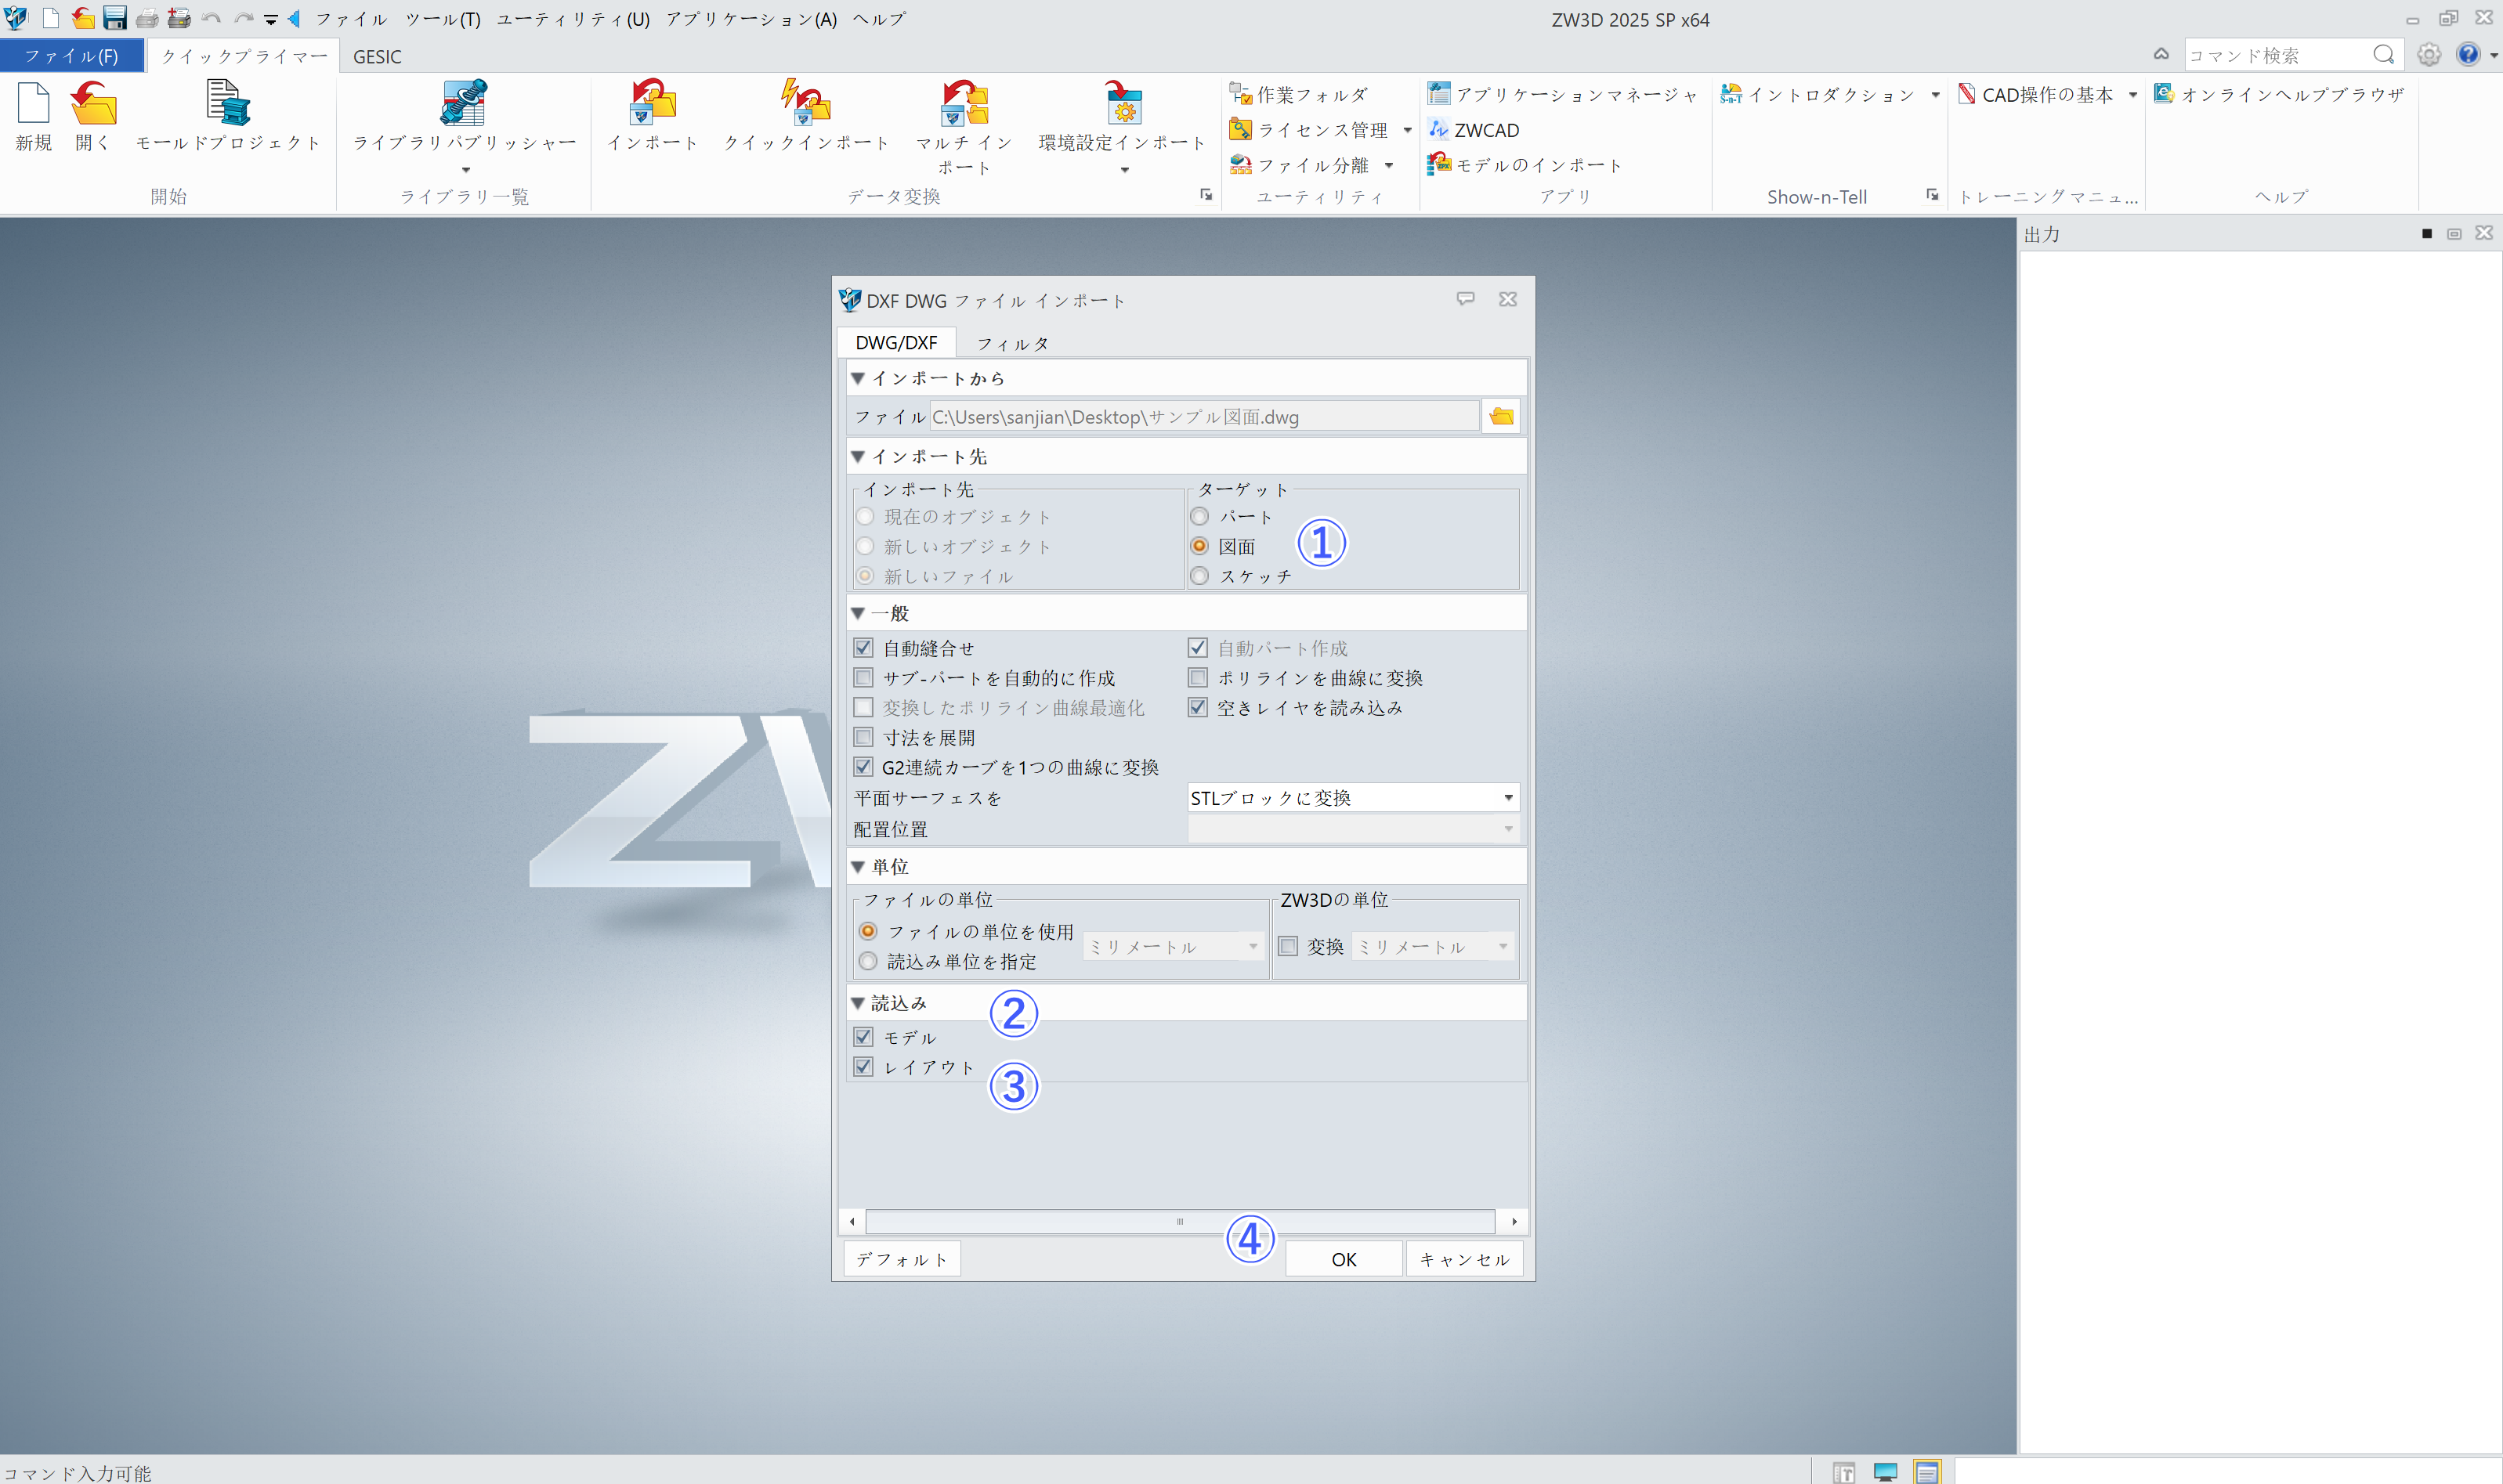Viewport: 2503px width, 1484px height.
Task: Expand ライセンス管理 dropdown arrow
Action: click(1406, 130)
